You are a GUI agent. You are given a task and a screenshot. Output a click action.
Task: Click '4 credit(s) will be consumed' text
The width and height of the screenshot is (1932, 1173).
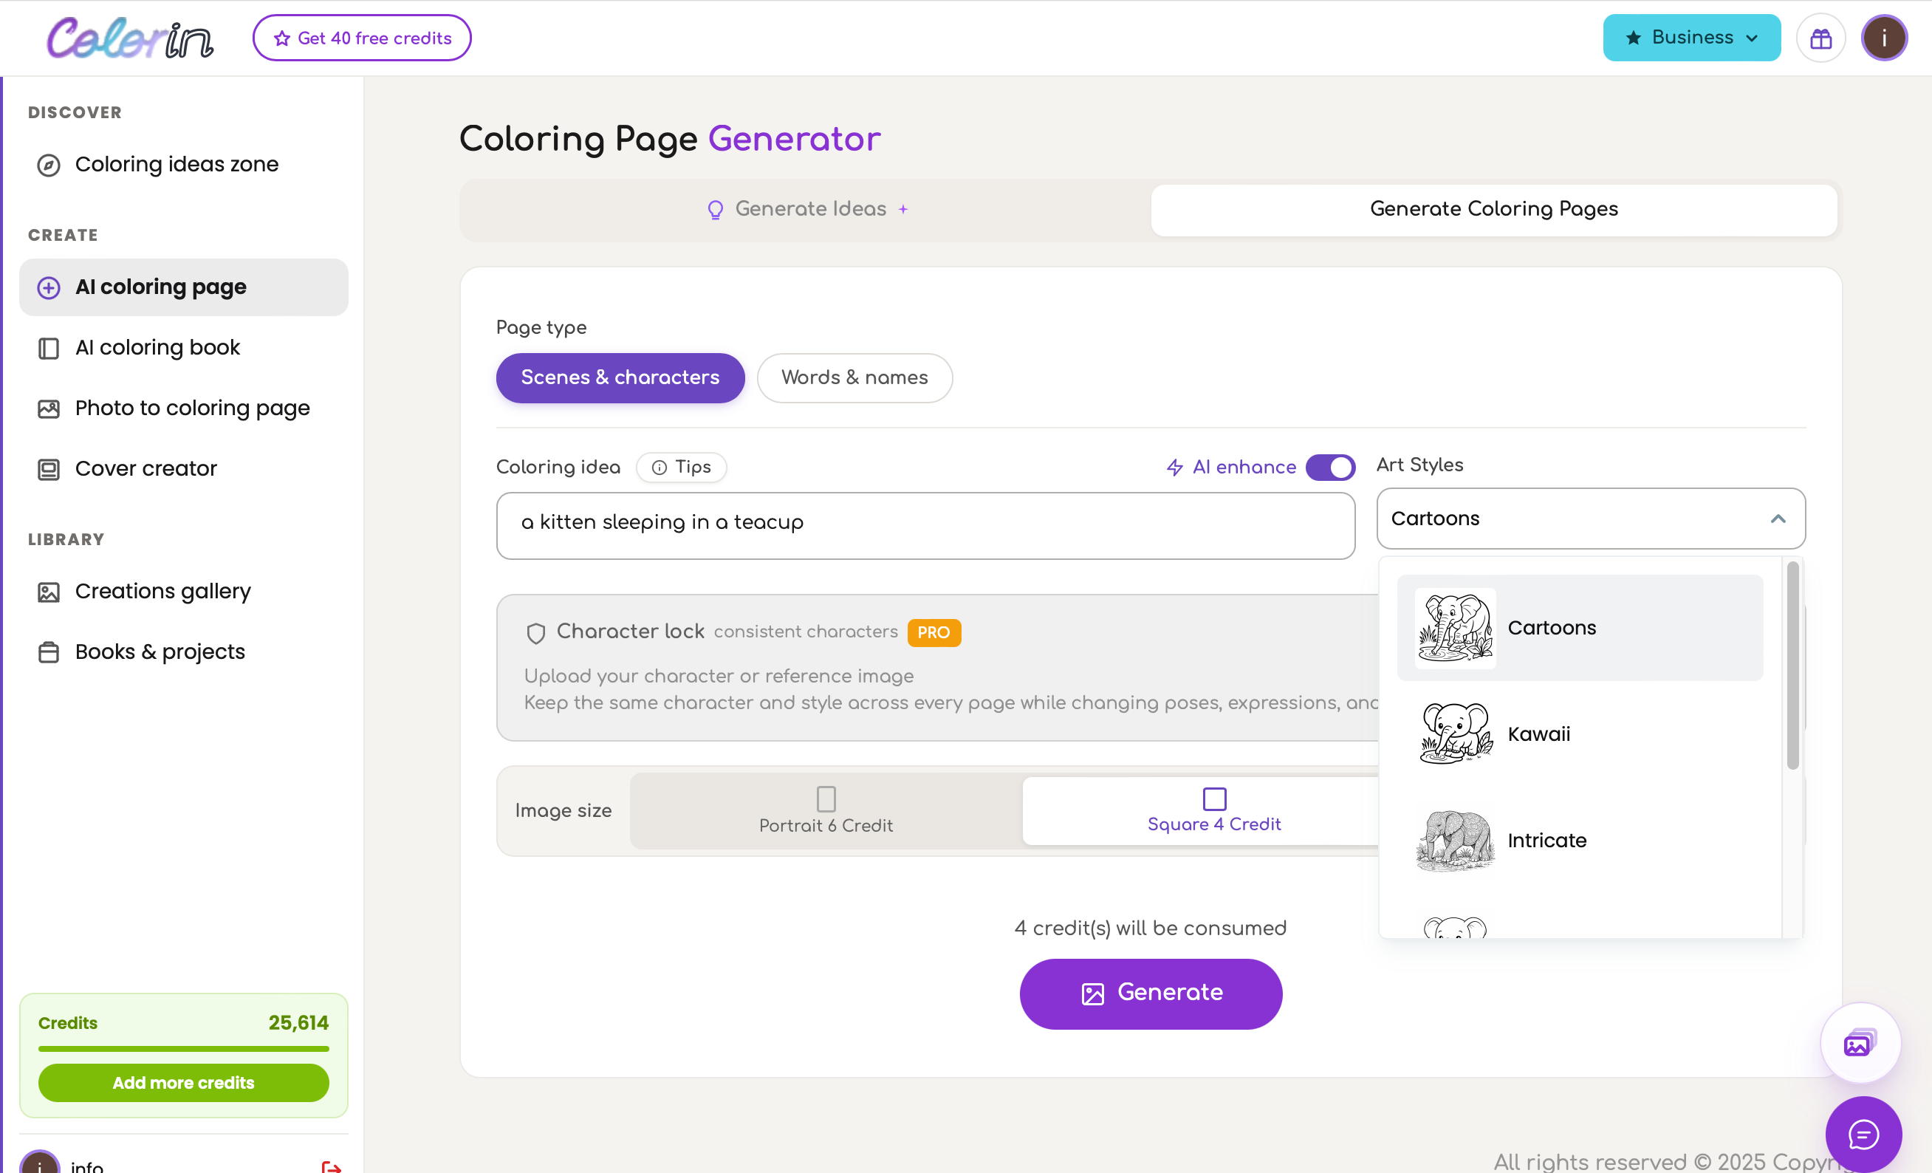tap(1150, 929)
